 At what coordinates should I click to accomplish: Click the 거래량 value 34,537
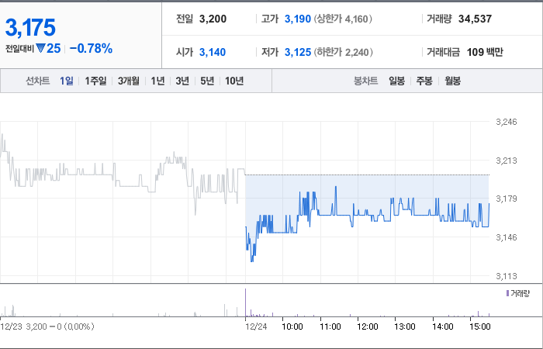[x=475, y=19]
